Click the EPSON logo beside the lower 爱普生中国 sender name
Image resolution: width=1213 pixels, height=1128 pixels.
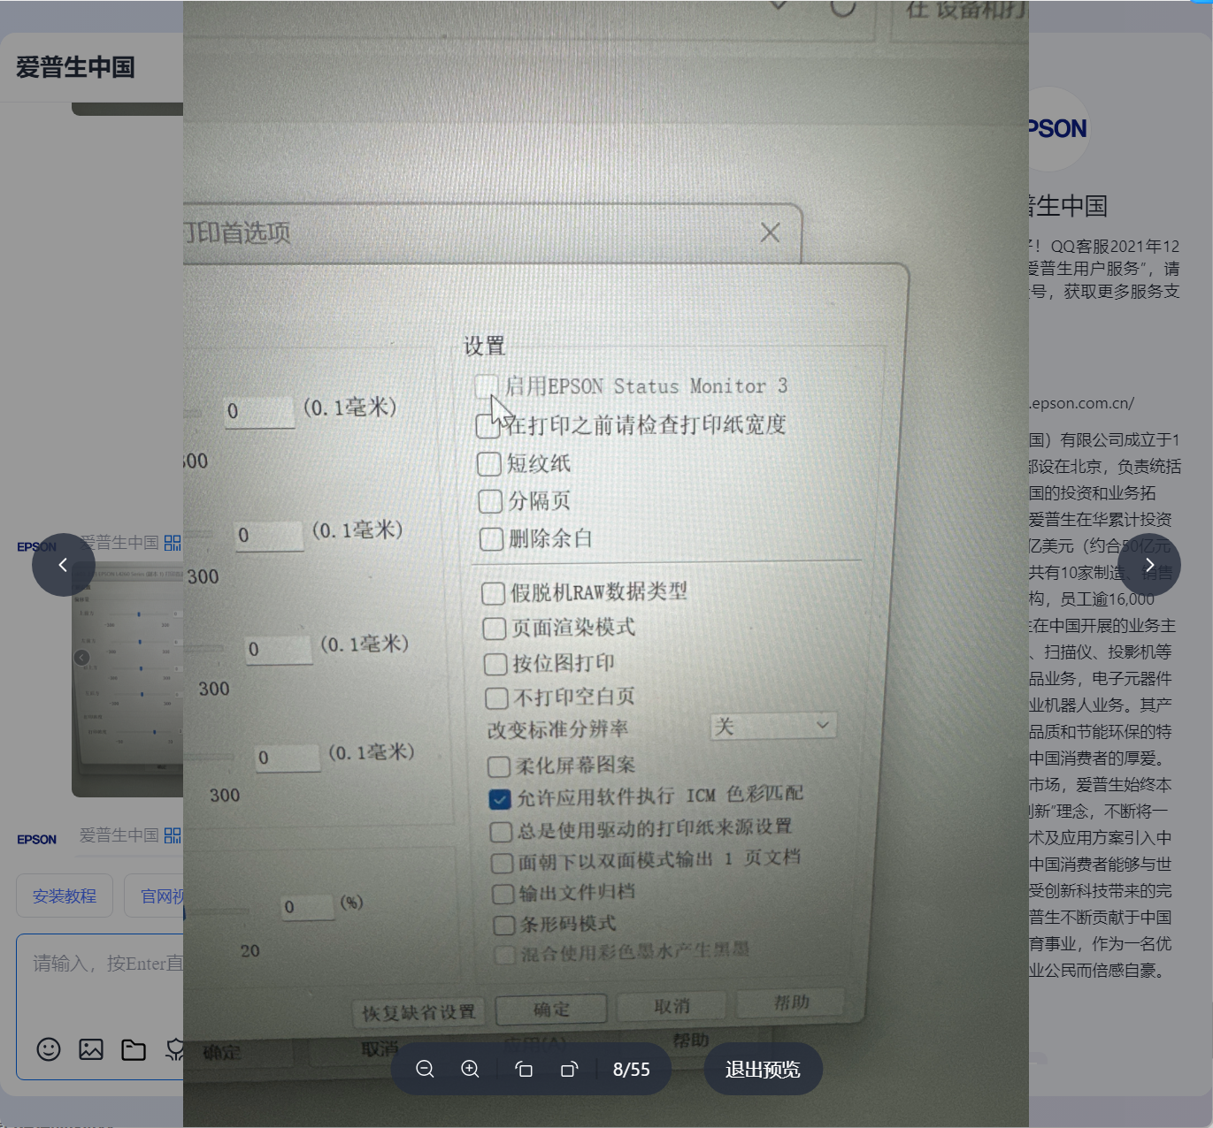click(x=37, y=839)
